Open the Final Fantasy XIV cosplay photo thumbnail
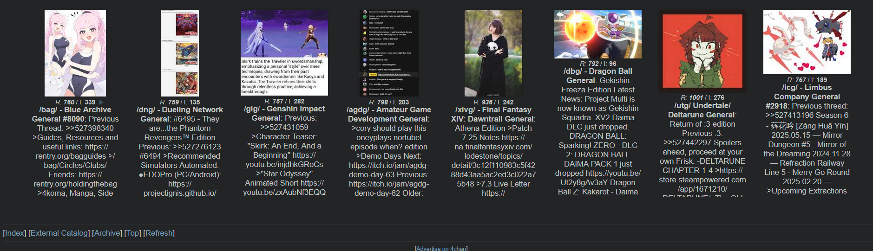Viewport: 873px width, 251px height. [x=493, y=53]
